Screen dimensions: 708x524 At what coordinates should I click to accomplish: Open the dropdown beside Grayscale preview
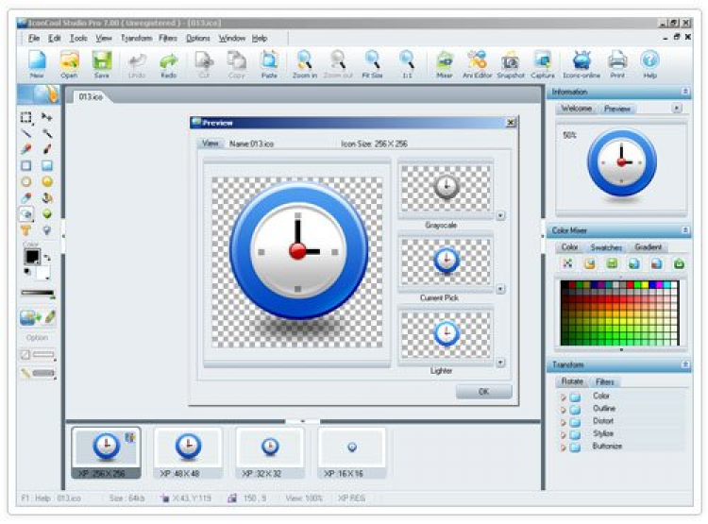click(x=500, y=216)
